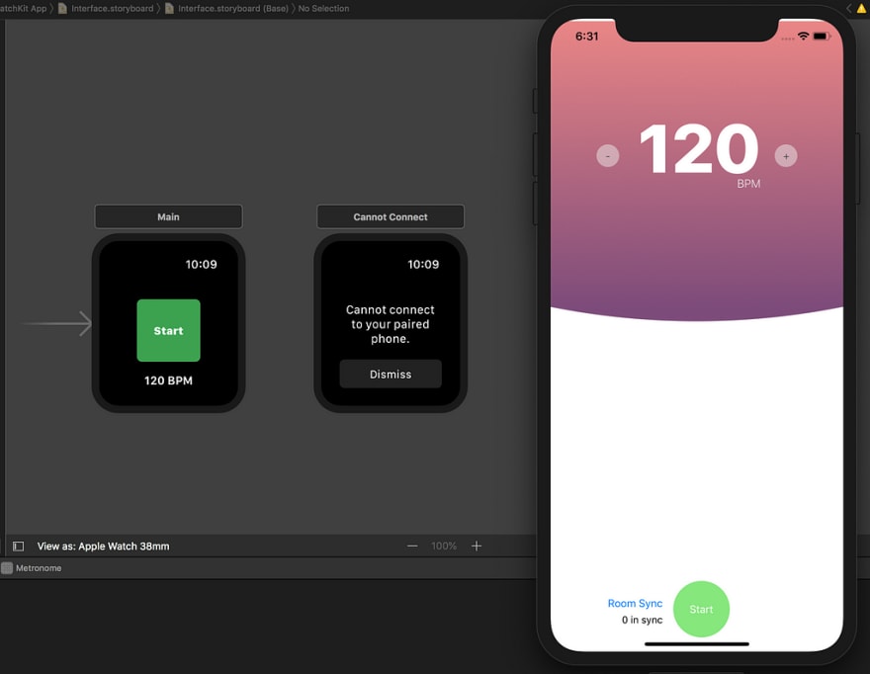Select the Cannot Connect scene title bar

tap(391, 216)
